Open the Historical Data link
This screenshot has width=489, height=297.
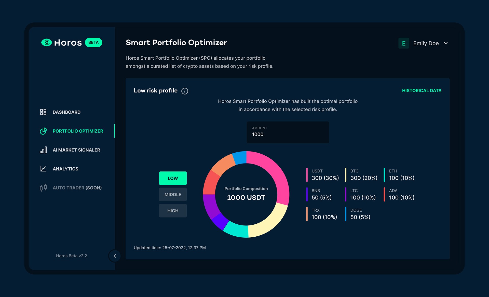point(422,90)
